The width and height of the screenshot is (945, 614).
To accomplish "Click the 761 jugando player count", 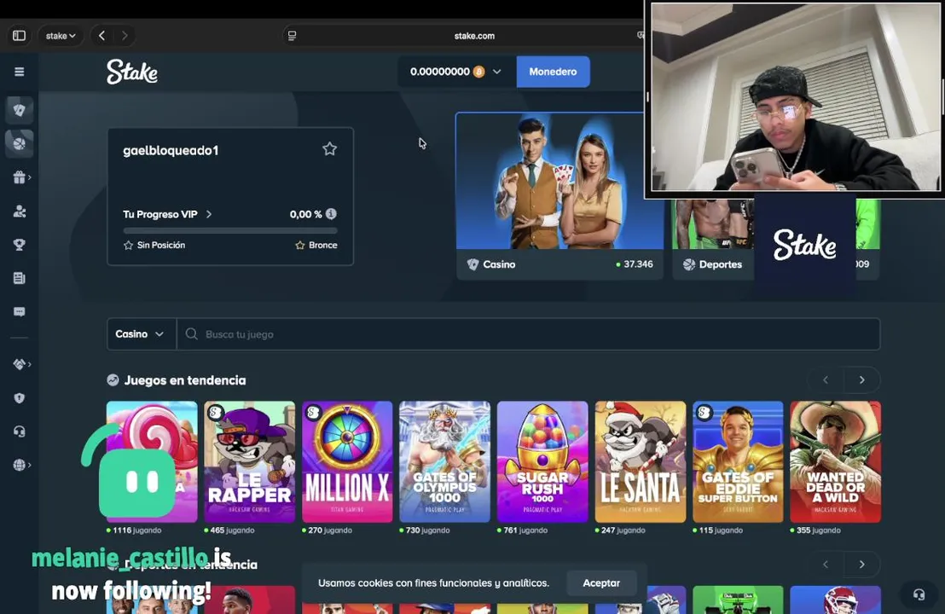I will coord(525,530).
